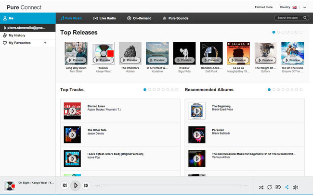Preview In A Perfect World album
This screenshot has width=313, height=195.
pyautogui.click(x=157, y=60)
